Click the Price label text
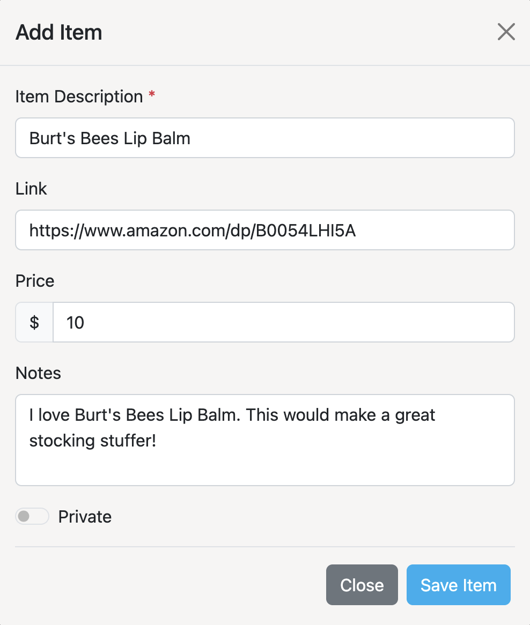This screenshot has width=530, height=625. tap(34, 281)
